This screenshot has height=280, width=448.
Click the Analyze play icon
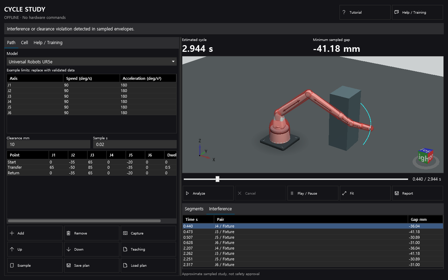pos(187,193)
